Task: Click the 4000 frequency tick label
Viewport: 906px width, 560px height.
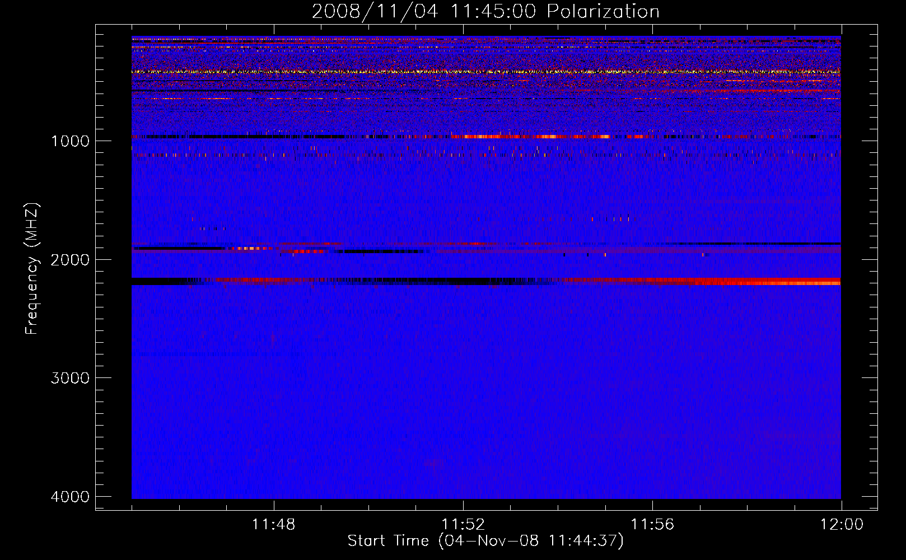Action: [70, 497]
